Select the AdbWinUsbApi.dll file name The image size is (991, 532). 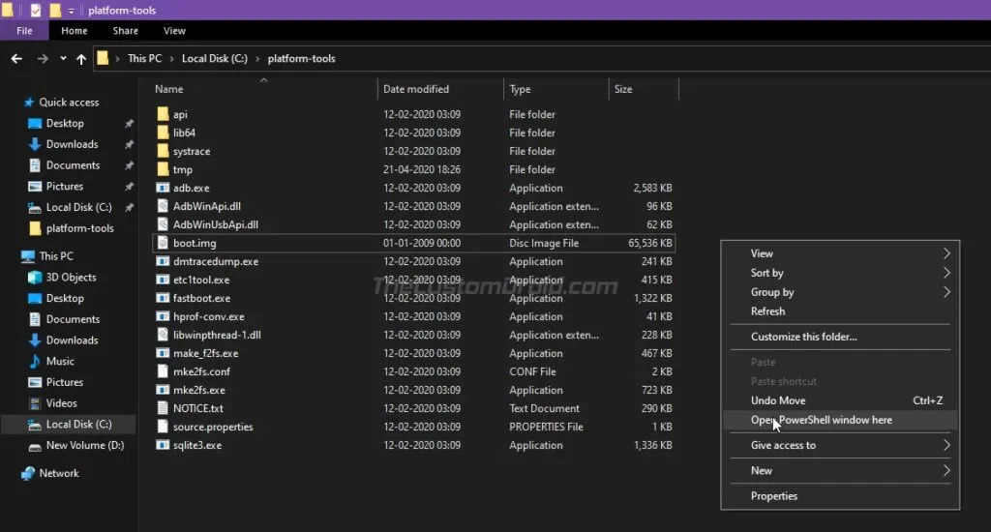coord(216,225)
